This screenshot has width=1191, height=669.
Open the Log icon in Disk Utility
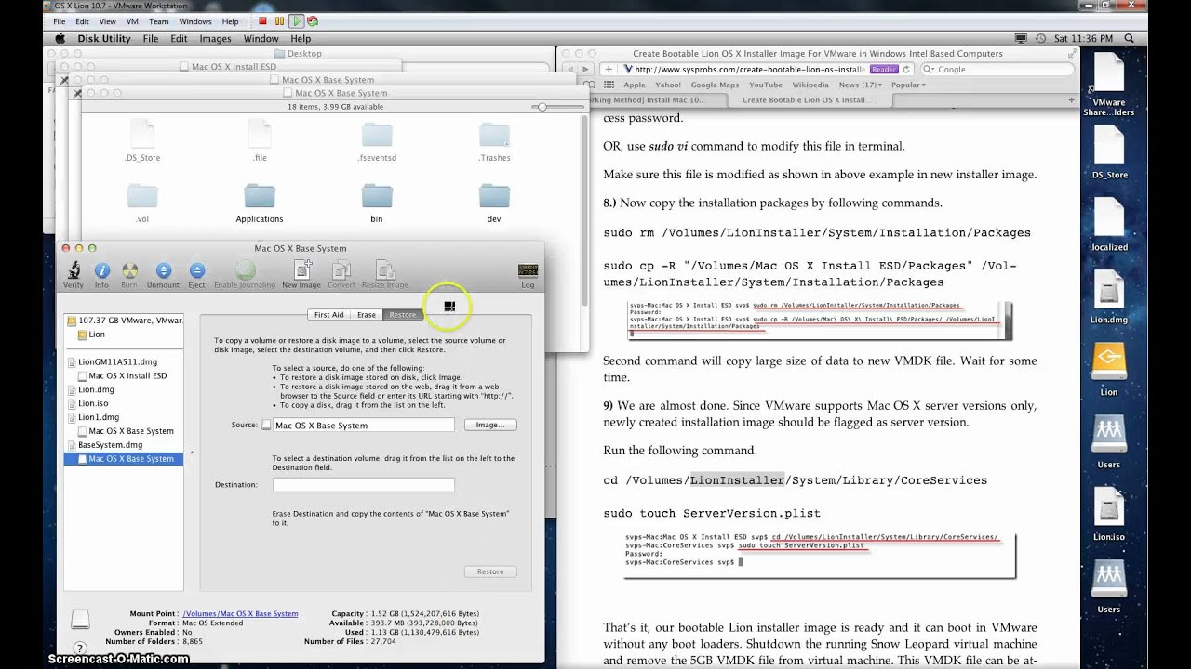click(x=528, y=270)
